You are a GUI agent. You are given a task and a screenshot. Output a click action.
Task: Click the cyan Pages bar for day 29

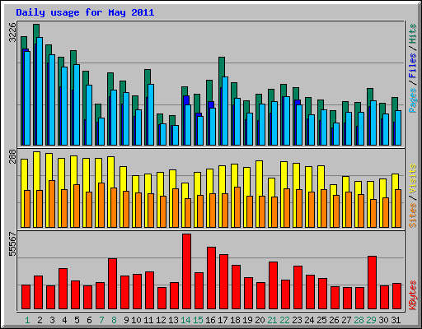click(x=373, y=123)
